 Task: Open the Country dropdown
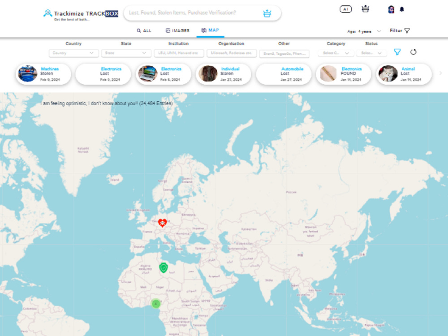73,53
